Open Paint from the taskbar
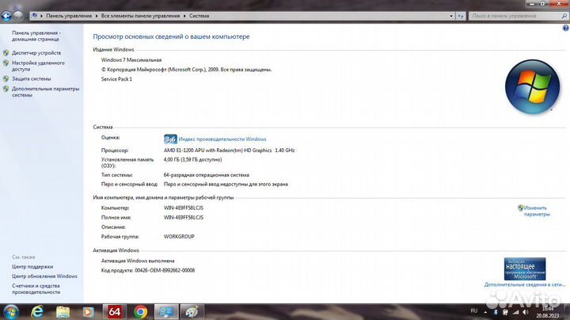Screen dimensions: 570x320 192,312
